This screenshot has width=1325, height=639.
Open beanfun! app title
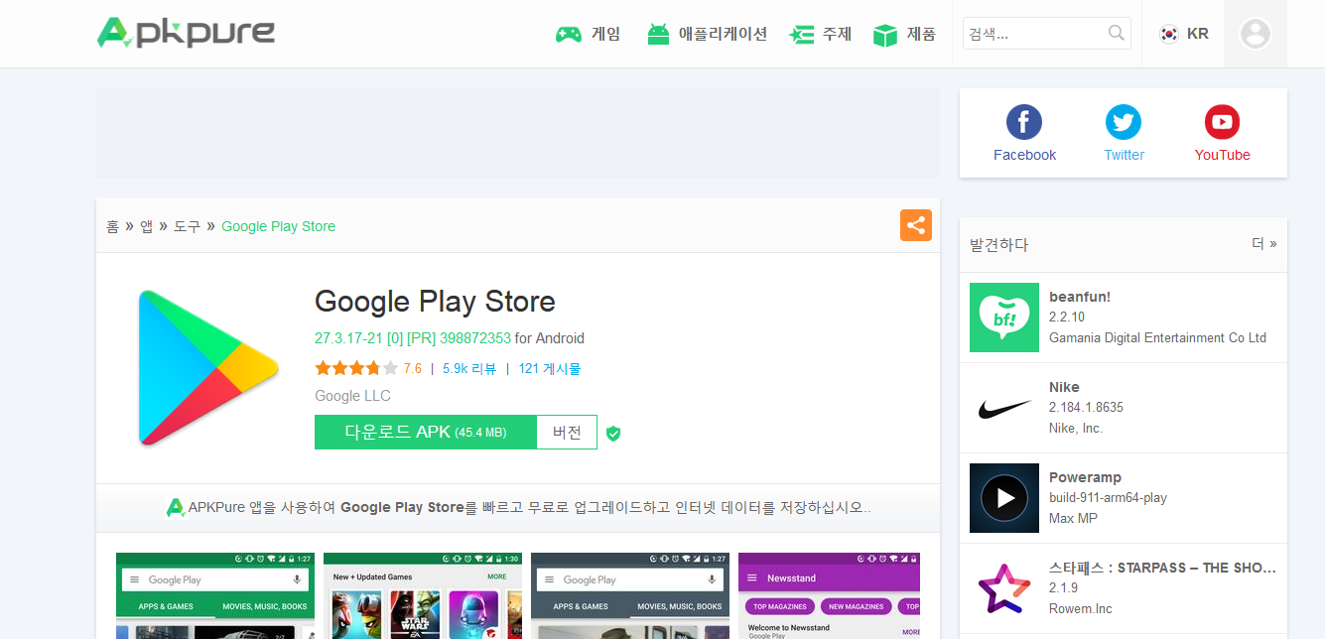(x=1080, y=297)
